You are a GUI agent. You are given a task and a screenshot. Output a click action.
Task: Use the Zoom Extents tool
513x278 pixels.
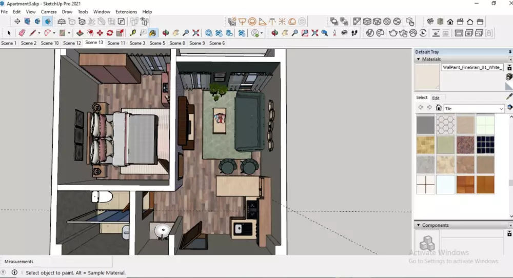(196, 33)
